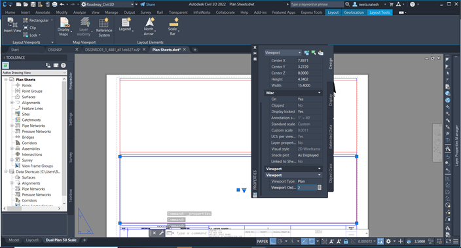Click the Insert View tool
Image resolution: width=461 pixels, height=248 pixels.
point(12,25)
